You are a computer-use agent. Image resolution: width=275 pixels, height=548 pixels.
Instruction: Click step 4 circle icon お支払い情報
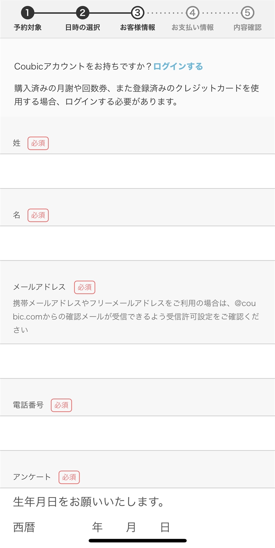(192, 13)
